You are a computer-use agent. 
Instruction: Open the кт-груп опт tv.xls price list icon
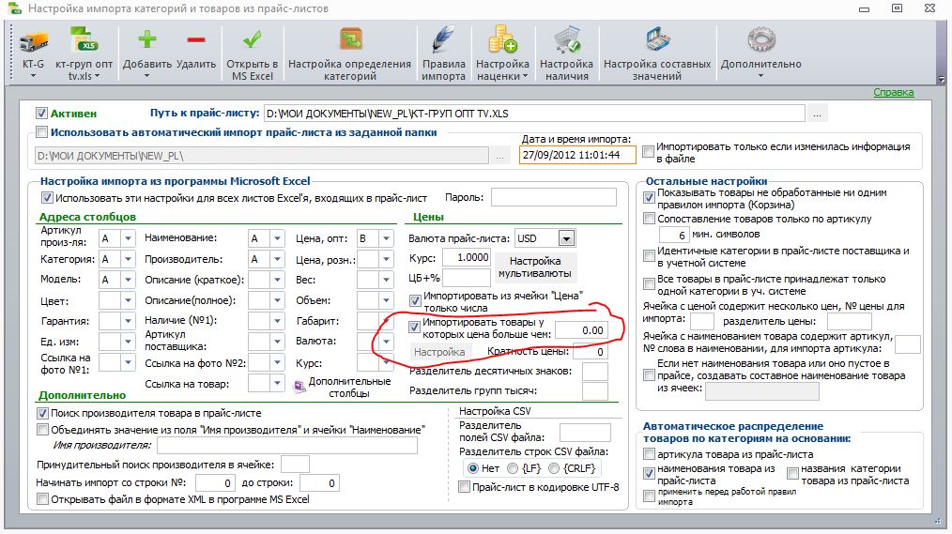tap(84, 39)
